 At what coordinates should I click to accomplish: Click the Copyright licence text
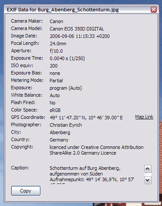[96, 150]
